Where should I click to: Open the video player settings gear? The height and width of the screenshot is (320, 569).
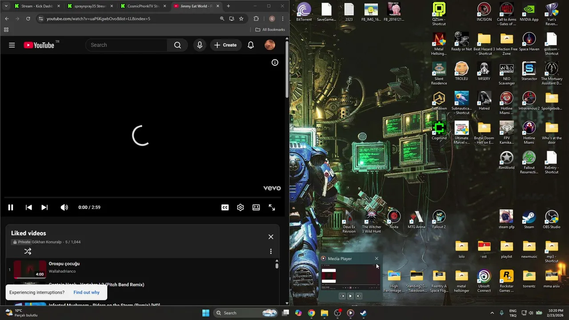(240, 207)
